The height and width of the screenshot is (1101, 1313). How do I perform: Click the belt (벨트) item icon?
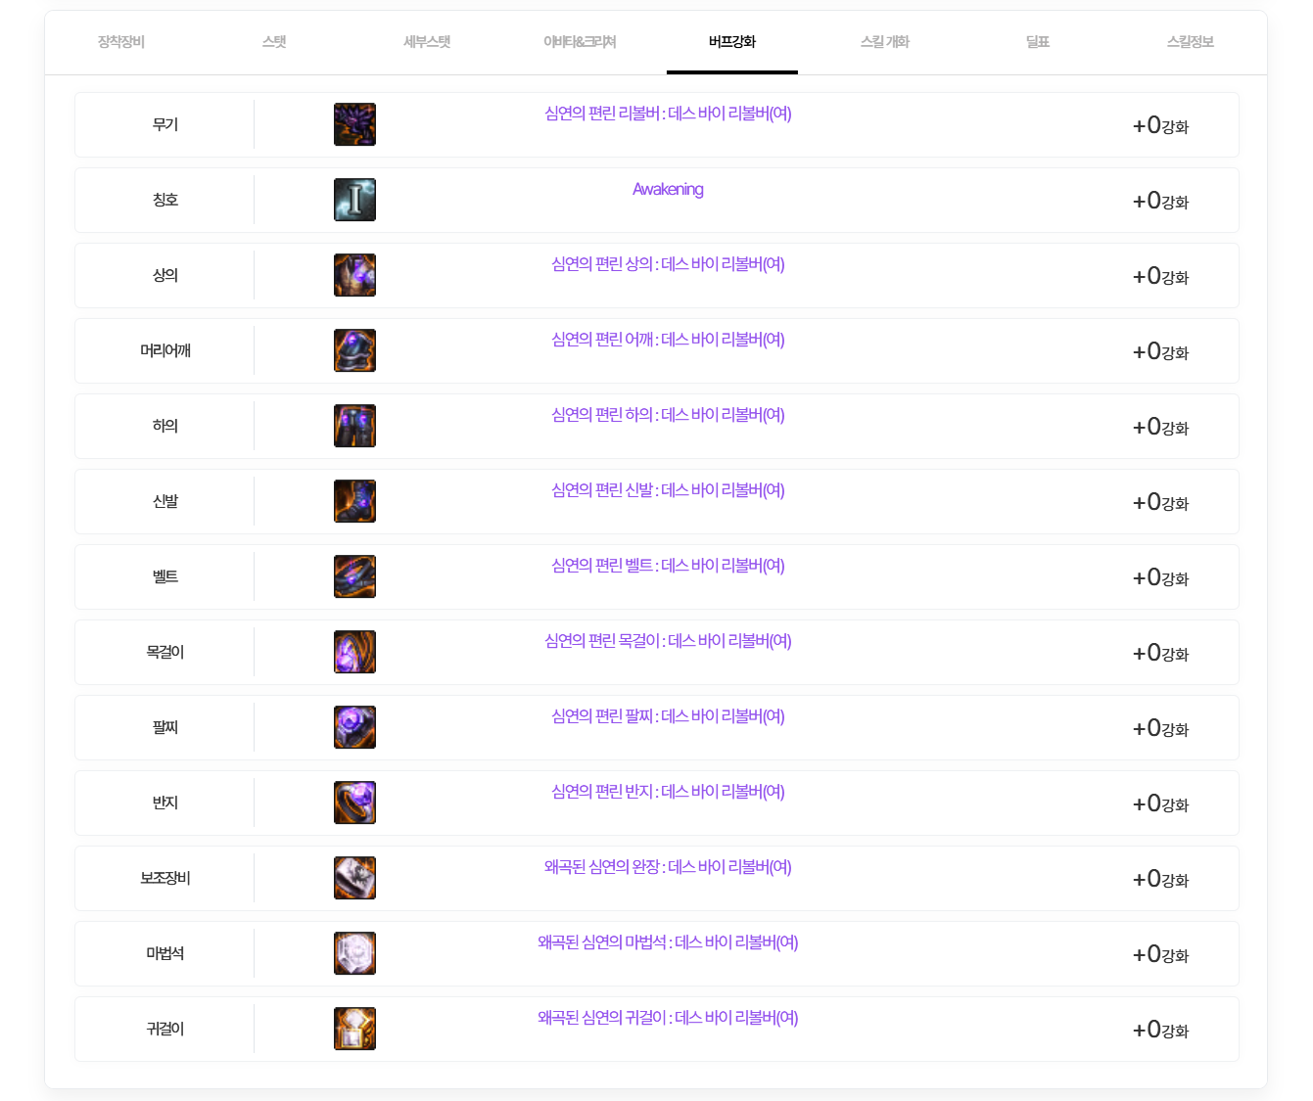(354, 576)
